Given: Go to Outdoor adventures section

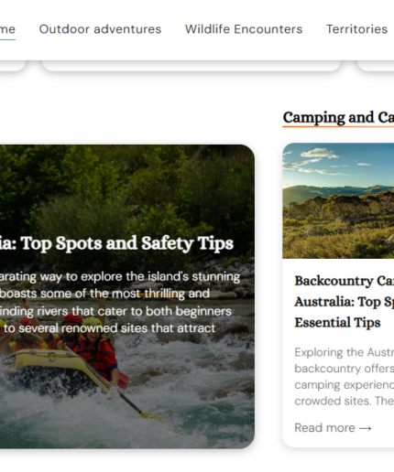Looking at the screenshot, I should click(100, 29).
